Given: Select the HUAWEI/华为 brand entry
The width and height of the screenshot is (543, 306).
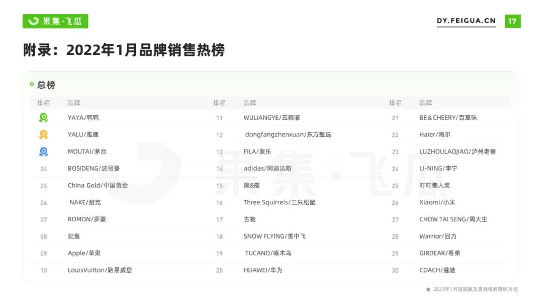Looking at the screenshot, I should (x=263, y=270).
